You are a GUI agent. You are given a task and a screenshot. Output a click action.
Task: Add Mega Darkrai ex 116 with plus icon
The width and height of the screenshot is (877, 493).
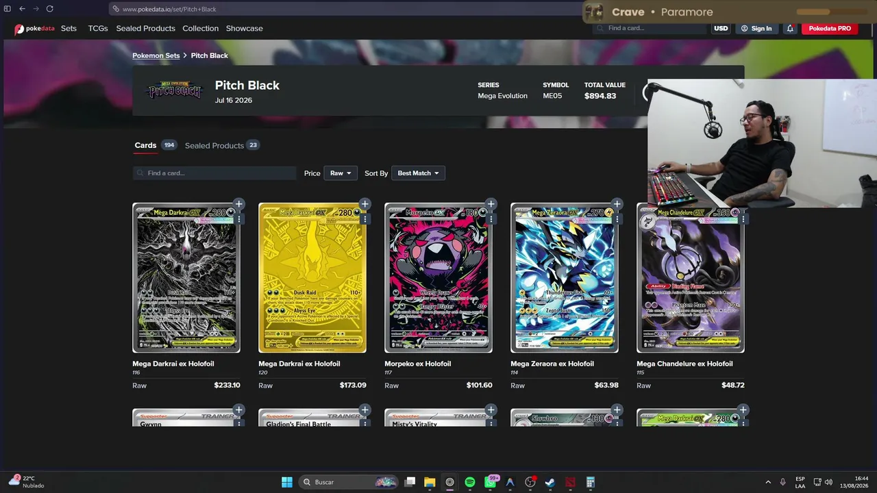coord(238,204)
